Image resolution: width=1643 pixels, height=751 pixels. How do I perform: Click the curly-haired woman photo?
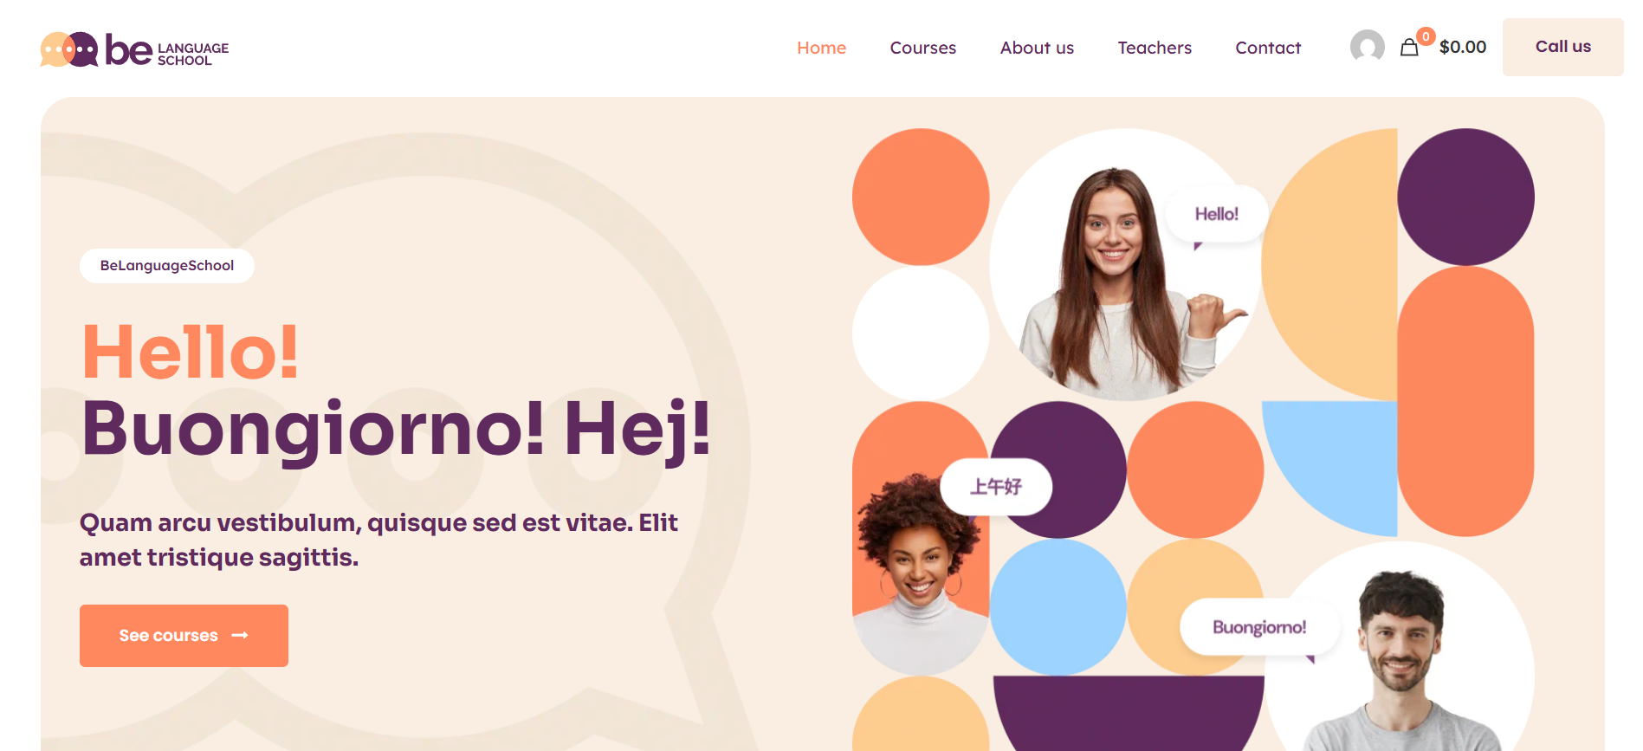(x=920, y=572)
